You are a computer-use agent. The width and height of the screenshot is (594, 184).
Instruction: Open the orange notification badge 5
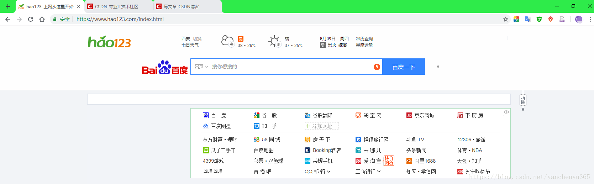tap(377, 67)
